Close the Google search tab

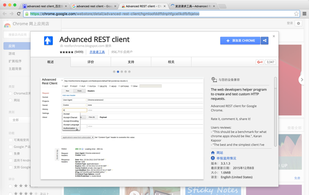(x=115, y=6)
